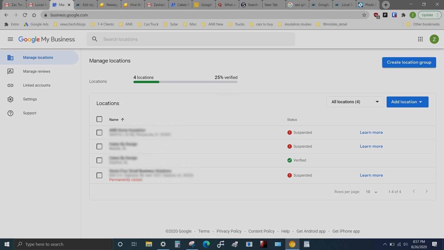Open the green Z account avatar
This screenshot has height=250, width=444.
coord(434,39)
